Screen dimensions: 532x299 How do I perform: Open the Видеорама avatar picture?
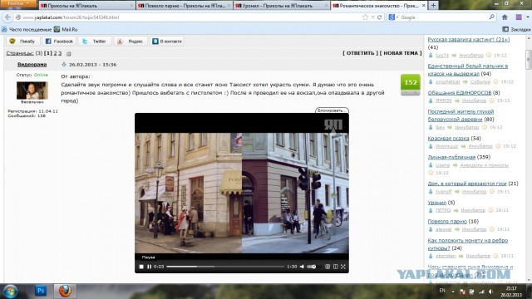click(x=32, y=91)
